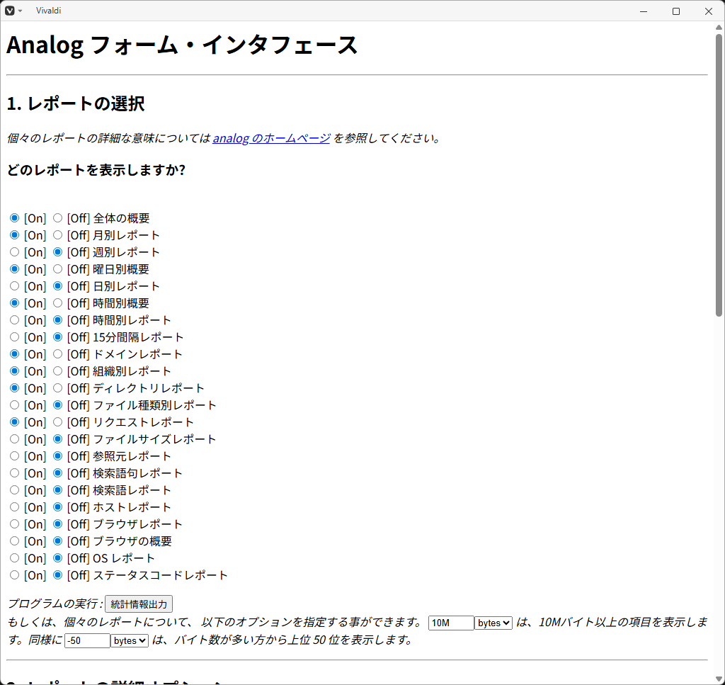
Task: Click the text どのレポートを表示しますか?
Action: tap(96, 170)
